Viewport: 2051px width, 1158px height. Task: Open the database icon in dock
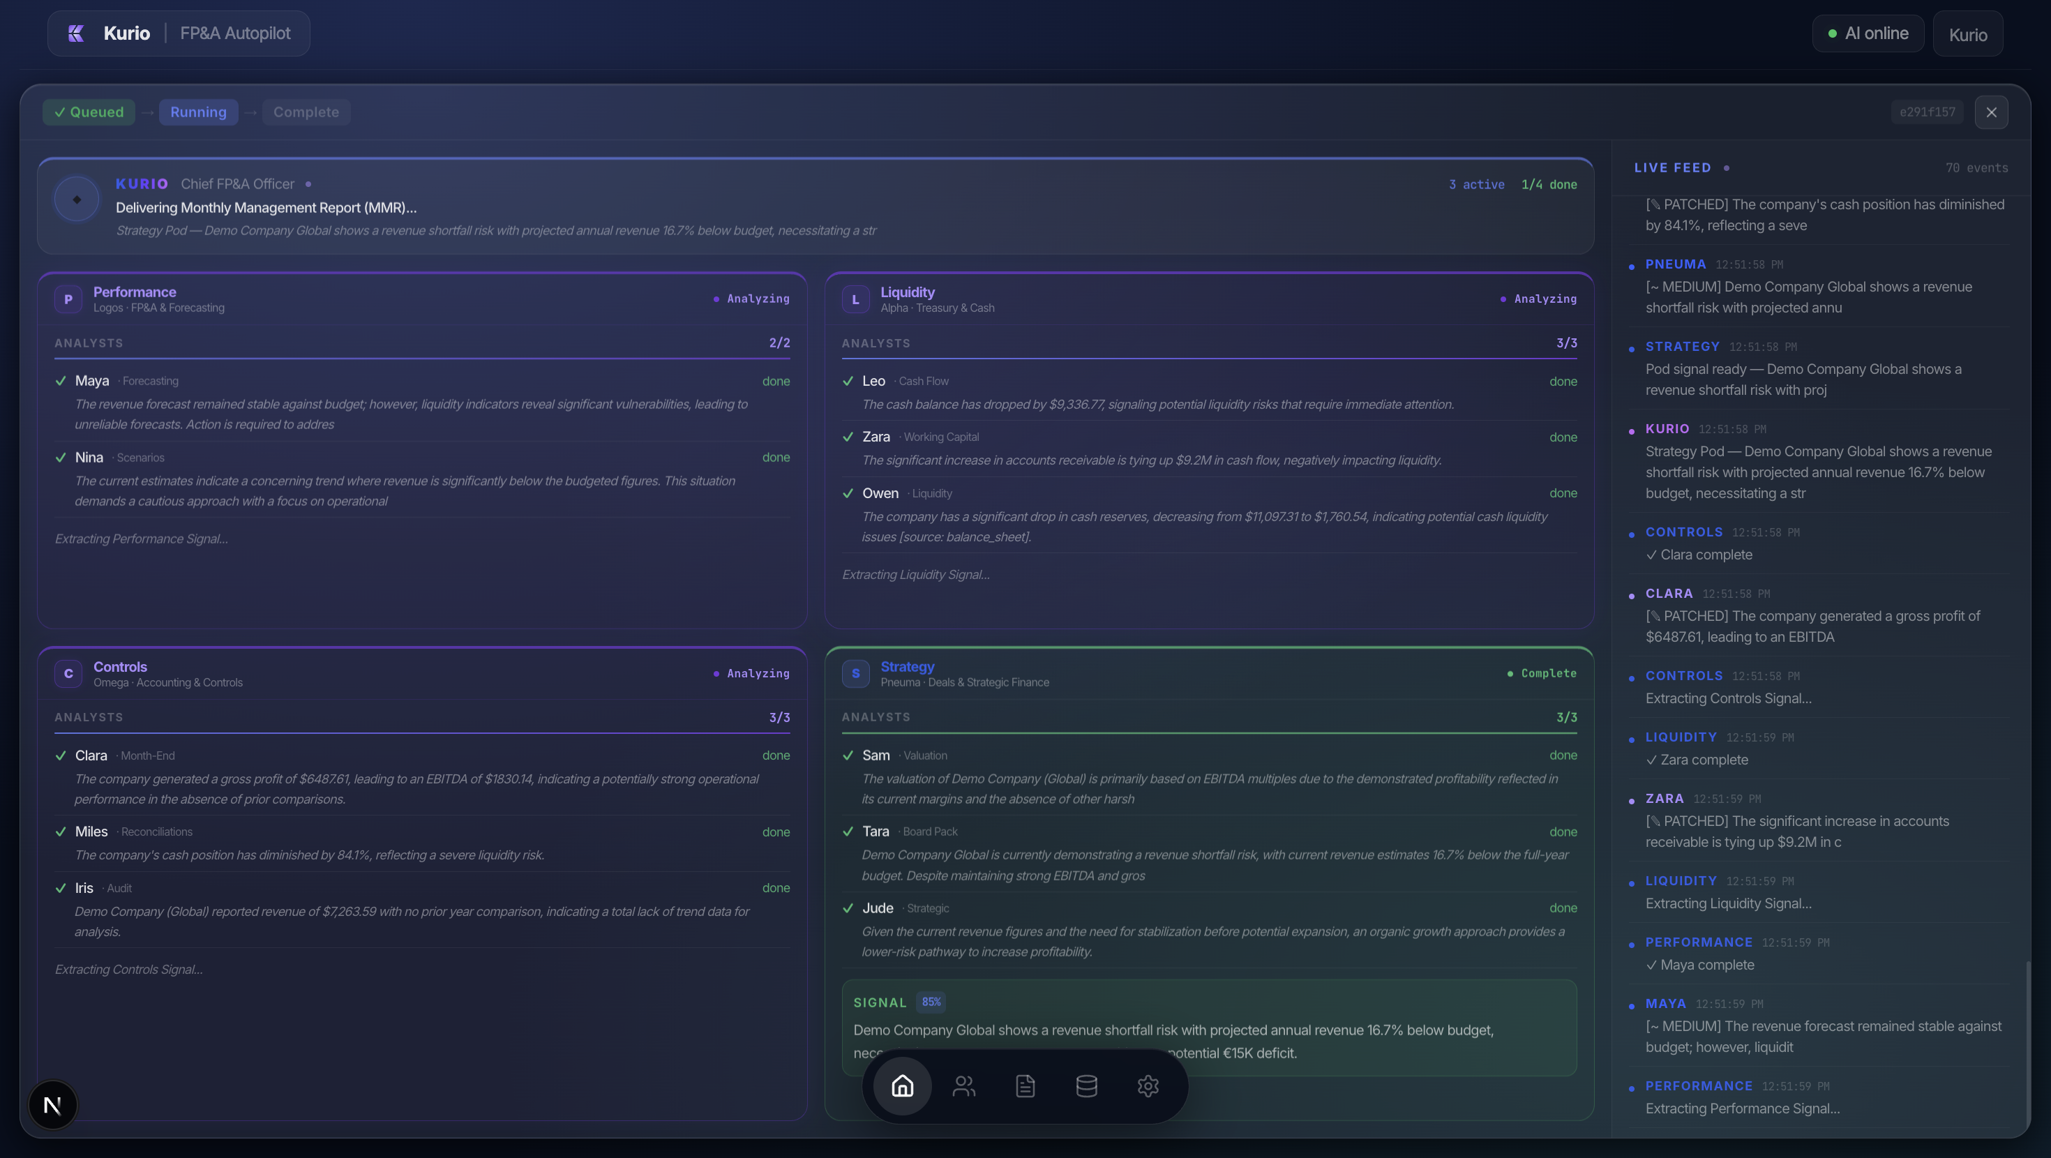pyautogui.click(x=1086, y=1085)
